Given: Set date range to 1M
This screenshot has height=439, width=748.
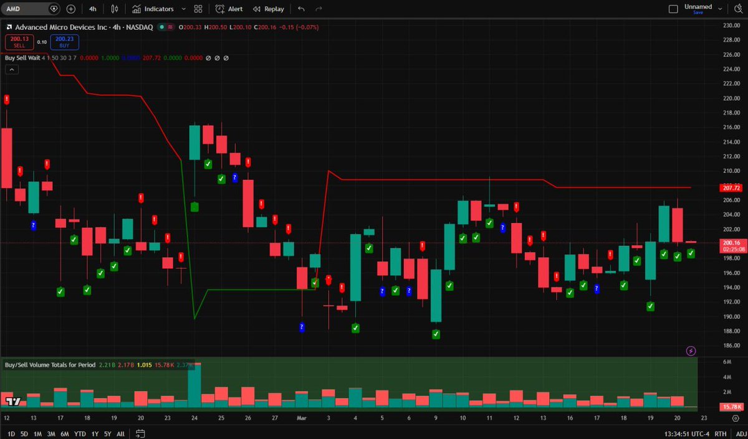Looking at the screenshot, I should [x=37, y=433].
